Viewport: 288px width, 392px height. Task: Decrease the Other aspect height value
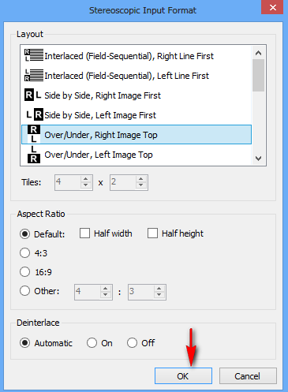click(x=159, y=295)
